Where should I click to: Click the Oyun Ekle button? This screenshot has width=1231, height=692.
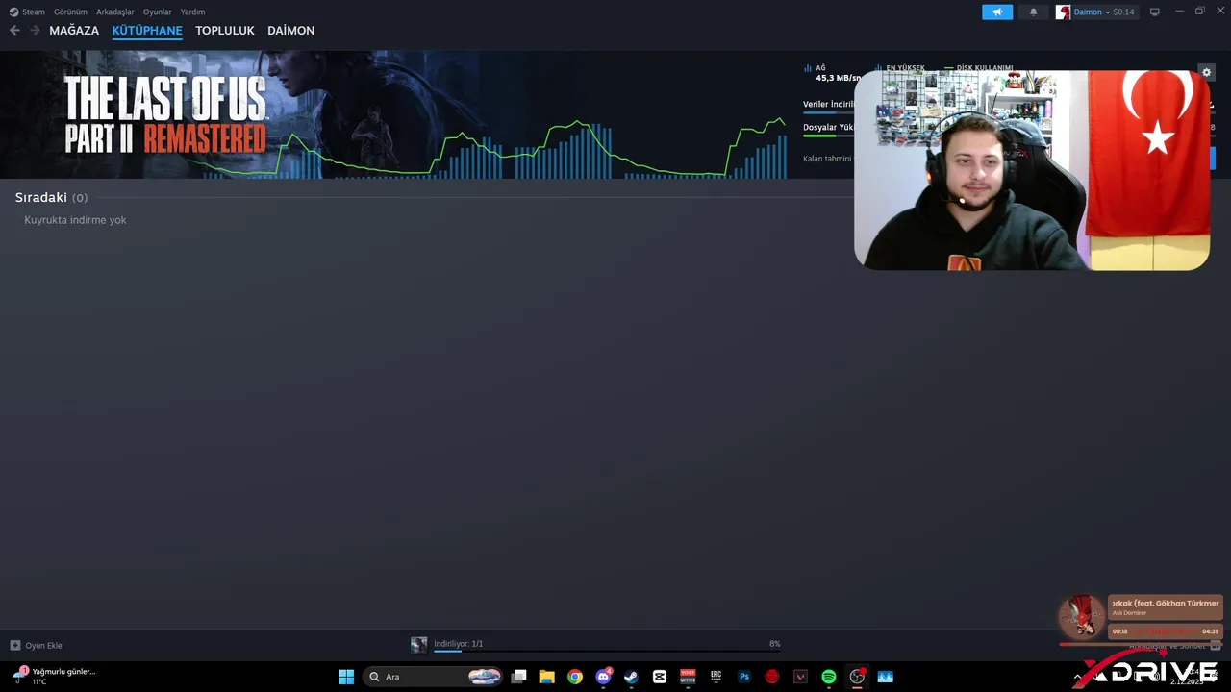coord(36,645)
